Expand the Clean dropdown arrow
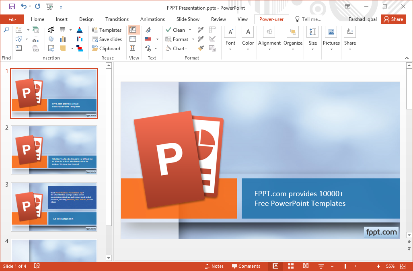Image resolution: width=413 pixels, height=271 pixels. pos(190,30)
